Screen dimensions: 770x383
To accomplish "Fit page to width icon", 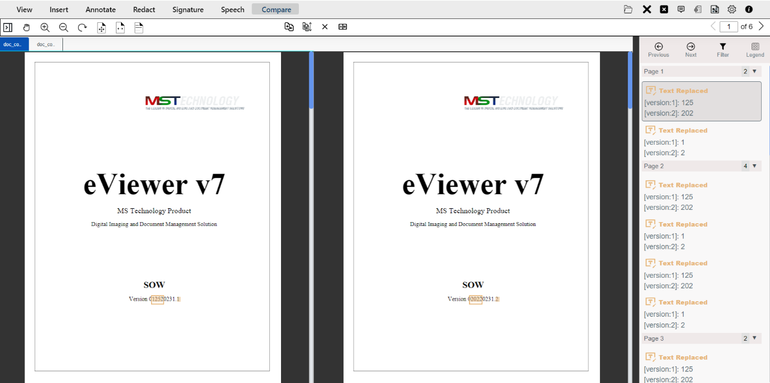I will point(120,27).
